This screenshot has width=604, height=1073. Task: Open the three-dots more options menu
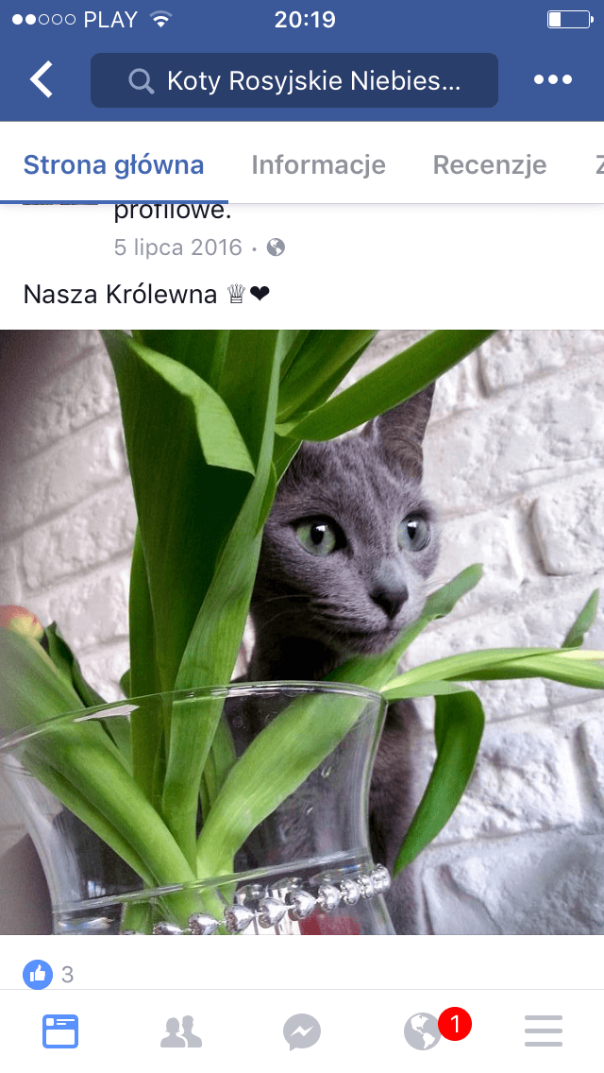(x=553, y=79)
